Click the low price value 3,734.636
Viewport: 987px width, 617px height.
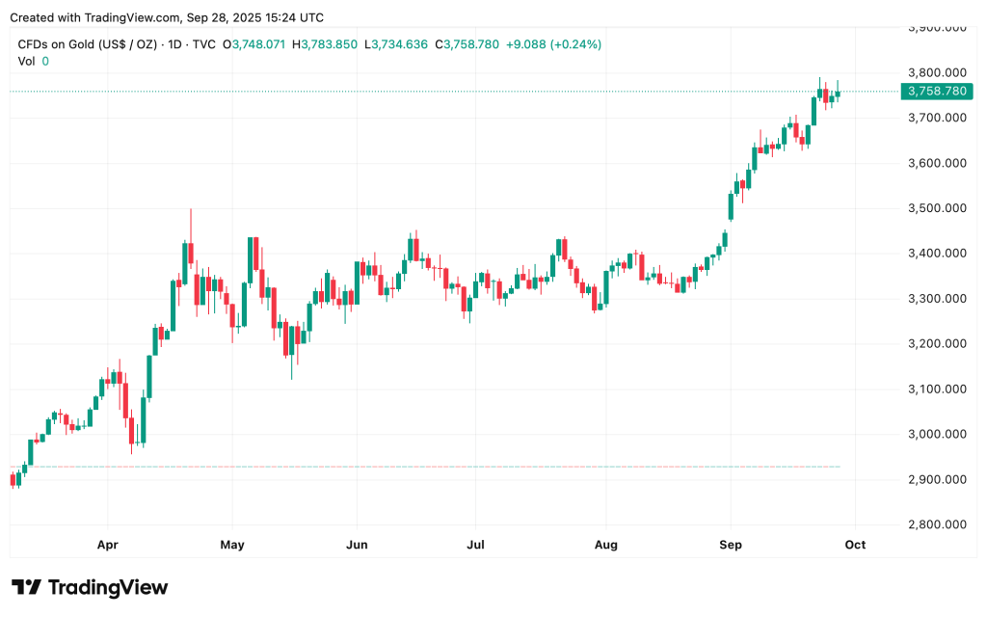(397, 44)
